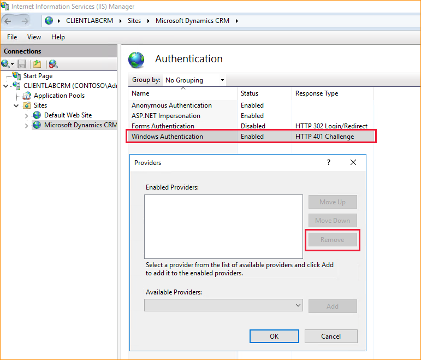Select the Windows Authentication row
This screenshot has width=421, height=360.
click(x=251, y=137)
